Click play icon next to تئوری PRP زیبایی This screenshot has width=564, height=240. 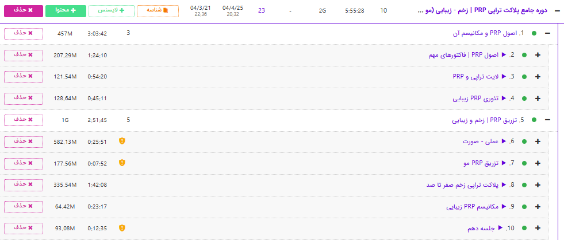[504, 98]
